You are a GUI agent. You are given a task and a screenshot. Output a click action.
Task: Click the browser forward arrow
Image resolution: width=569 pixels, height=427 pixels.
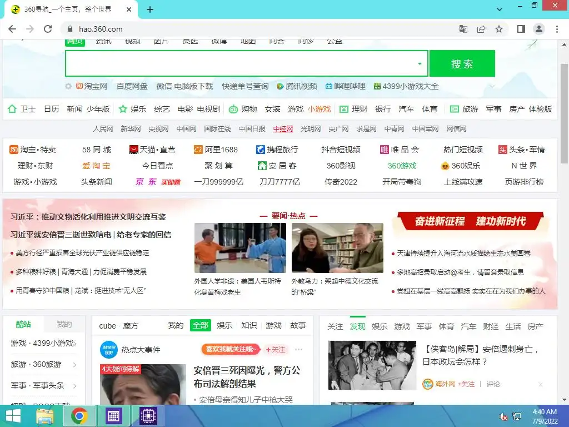pyautogui.click(x=30, y=29)
